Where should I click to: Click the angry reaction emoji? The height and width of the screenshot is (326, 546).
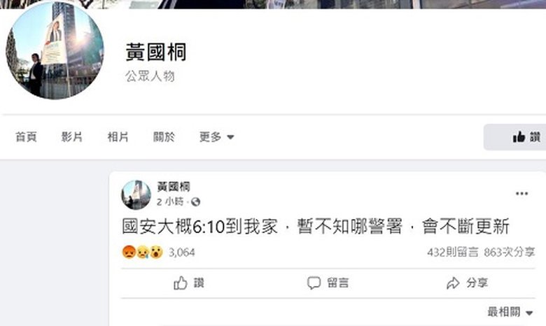[x=129, y=252]
